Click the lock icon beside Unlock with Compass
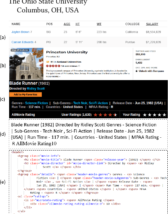The image size is (168, 214). point(137,71)
